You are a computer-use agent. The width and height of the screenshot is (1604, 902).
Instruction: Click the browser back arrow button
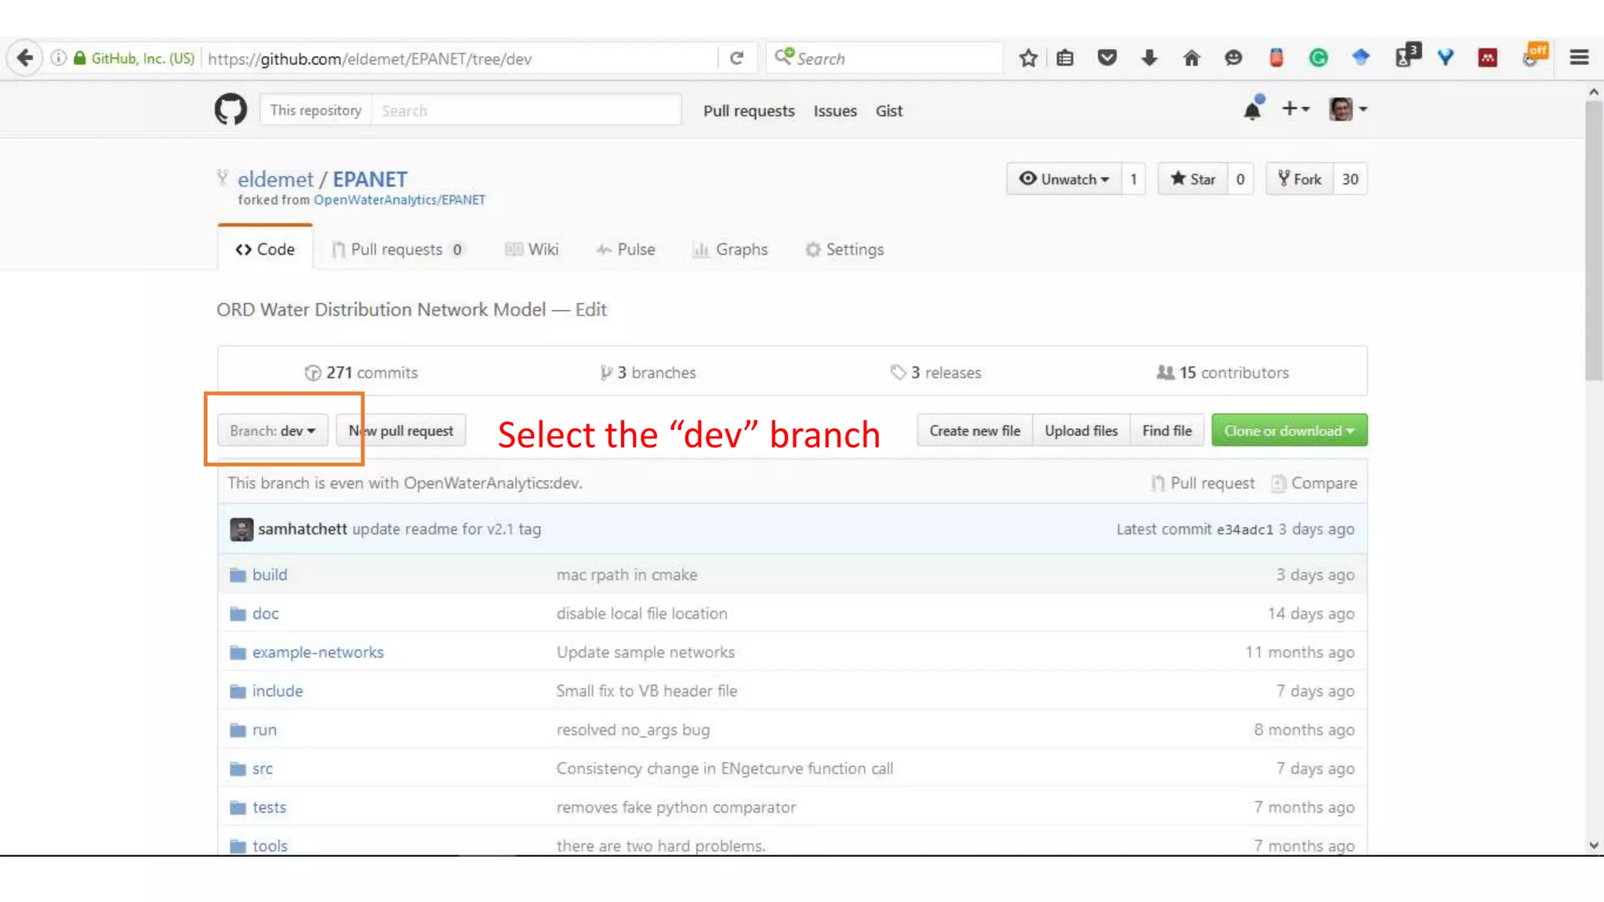coord(24,58)
